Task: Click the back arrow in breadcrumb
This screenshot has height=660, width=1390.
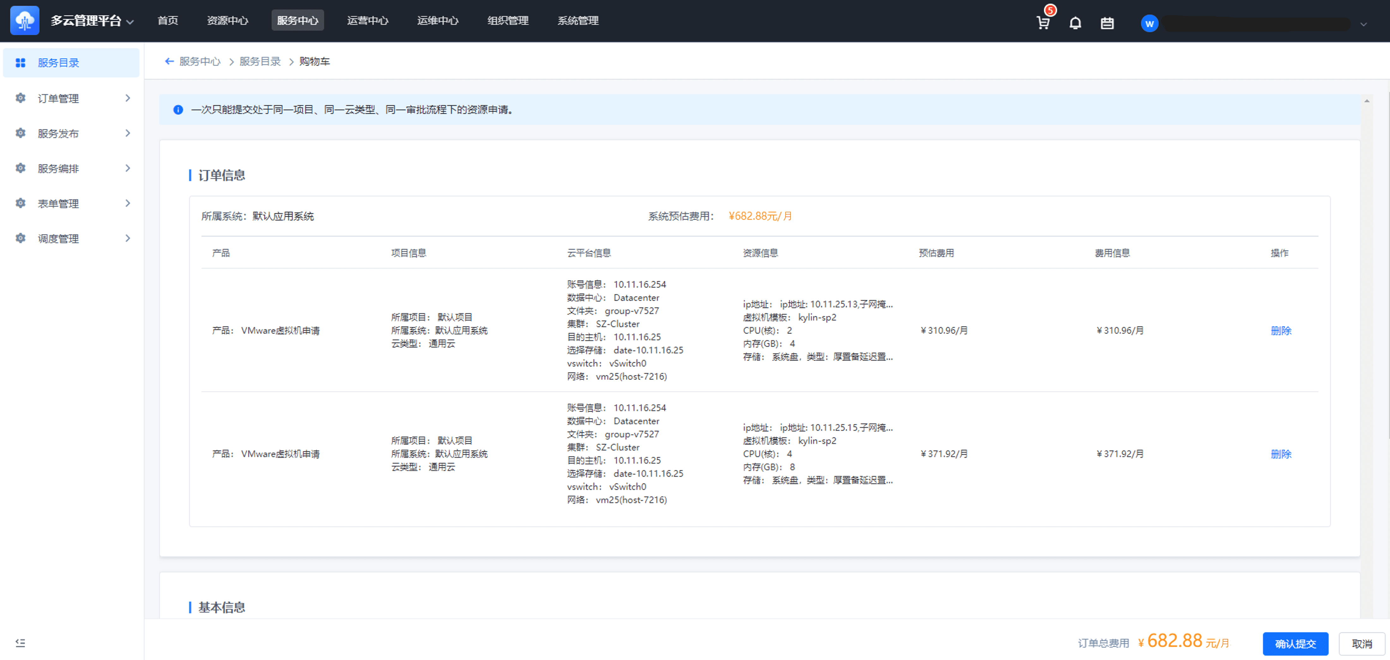Action: (x=169, y=61)
